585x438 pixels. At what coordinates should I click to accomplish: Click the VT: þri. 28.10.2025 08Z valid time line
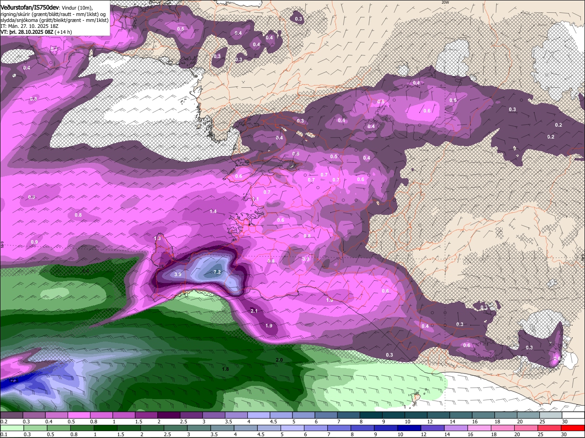pos(36,32)
